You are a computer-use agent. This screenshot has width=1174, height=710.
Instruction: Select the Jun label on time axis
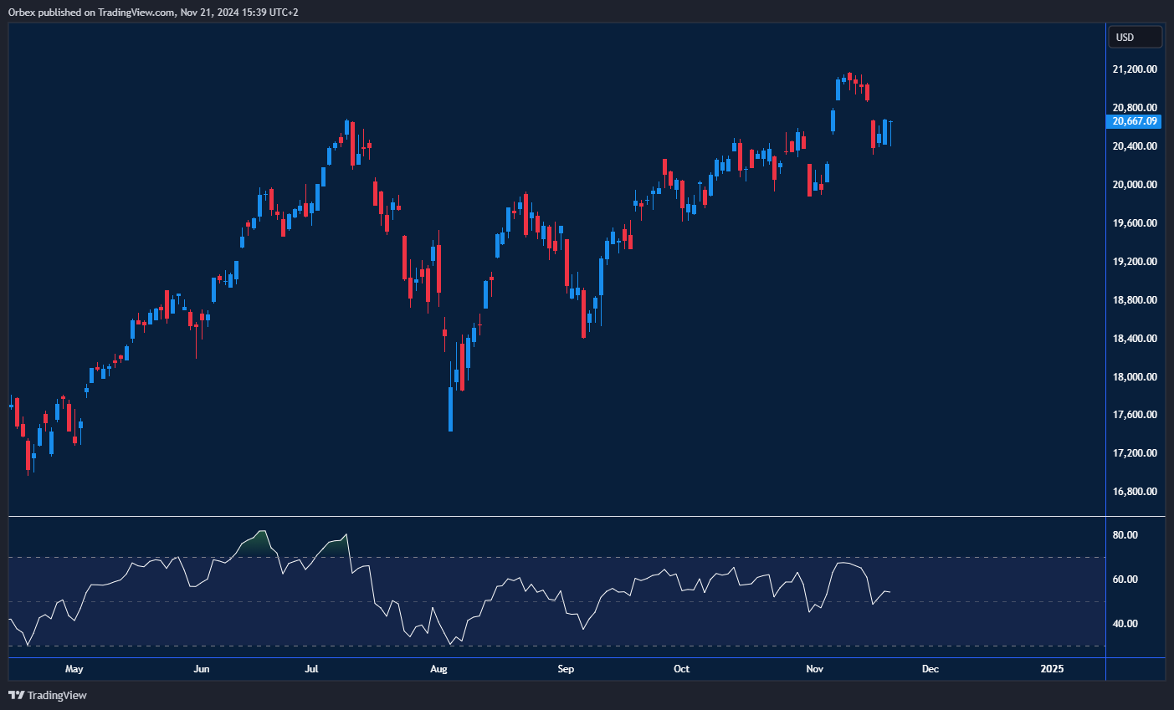coord(201,669)
